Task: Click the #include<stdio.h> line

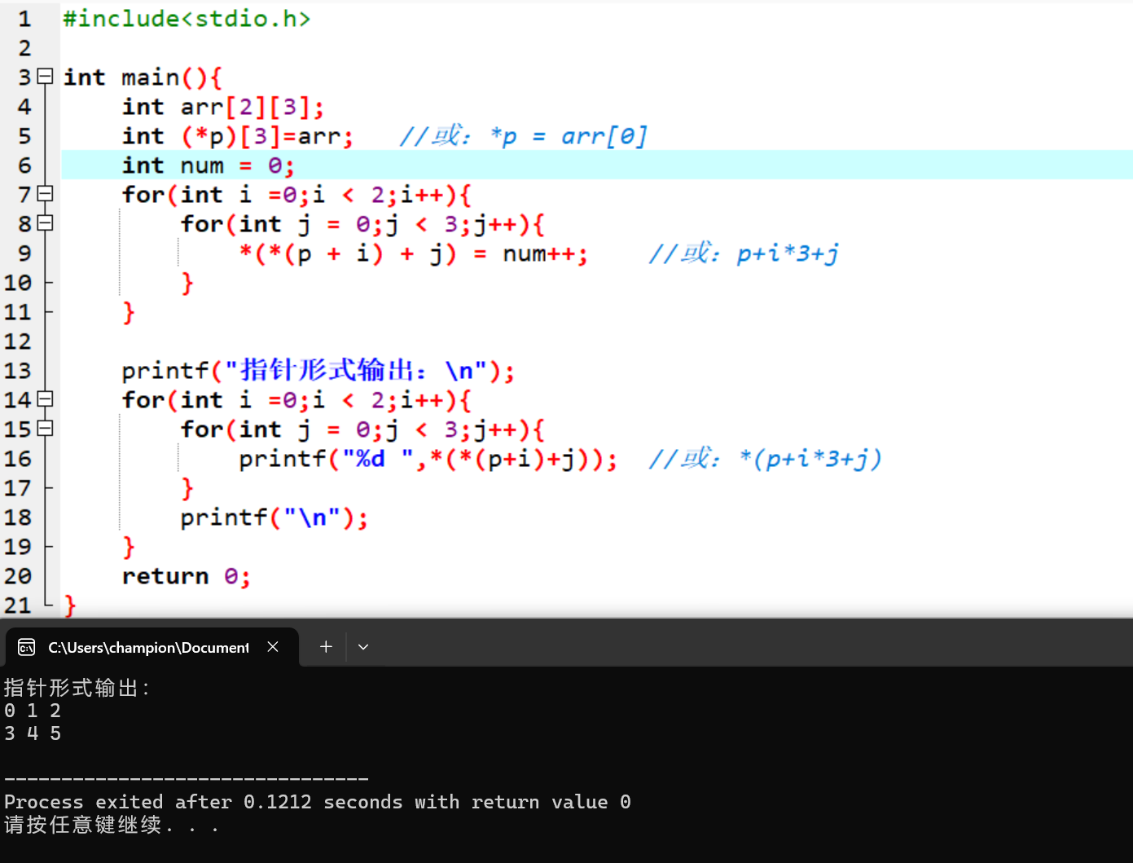Action: point(187,19)
